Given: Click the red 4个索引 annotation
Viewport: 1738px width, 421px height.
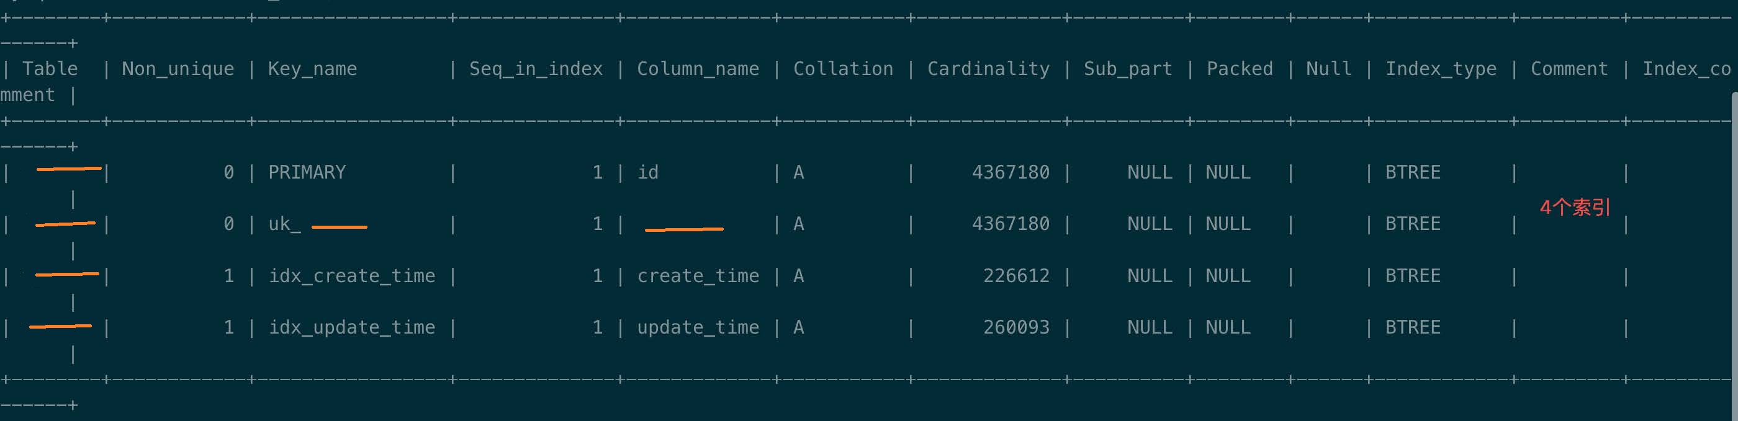Looking at the screenshot, I should coord(1575,208).
